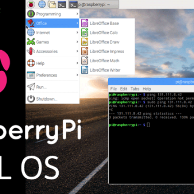
Task: Click the 'ping statistics' line in terminal
Action: (145, 114)
